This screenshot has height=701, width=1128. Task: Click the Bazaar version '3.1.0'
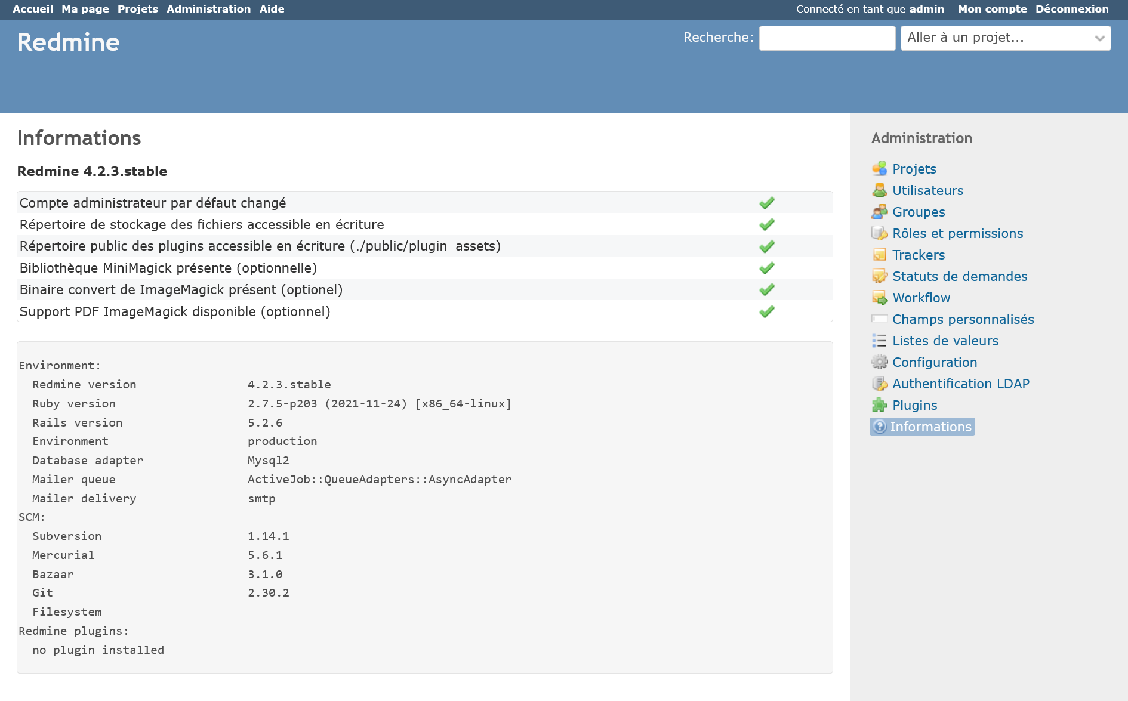point(265,575)
